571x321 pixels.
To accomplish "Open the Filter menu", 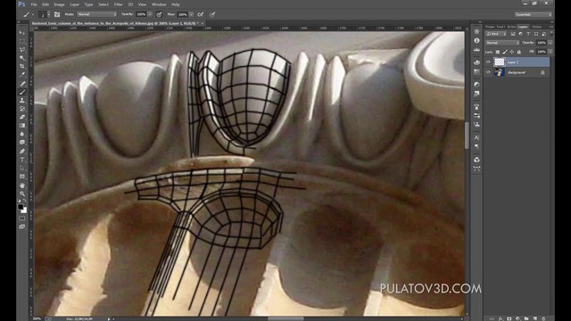I will tap(119, 4).
